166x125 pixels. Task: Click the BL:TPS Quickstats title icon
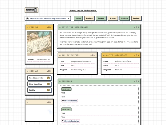(x=104, y=55)
